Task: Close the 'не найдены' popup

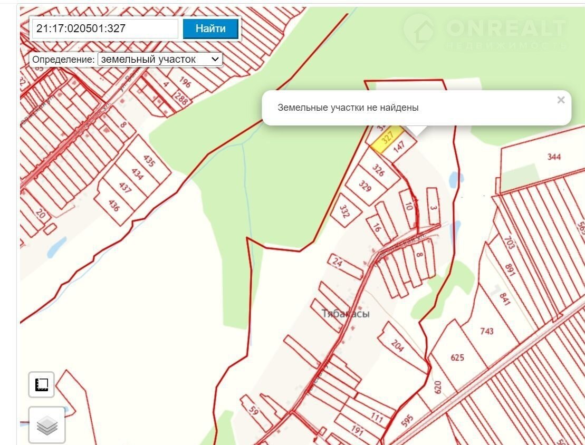Action: [x=561, y=100]
